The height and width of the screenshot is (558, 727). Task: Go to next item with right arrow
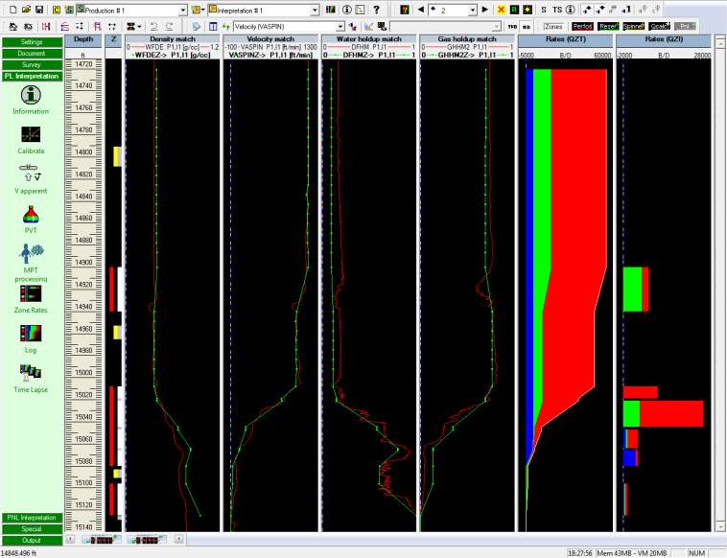point(485,10)
